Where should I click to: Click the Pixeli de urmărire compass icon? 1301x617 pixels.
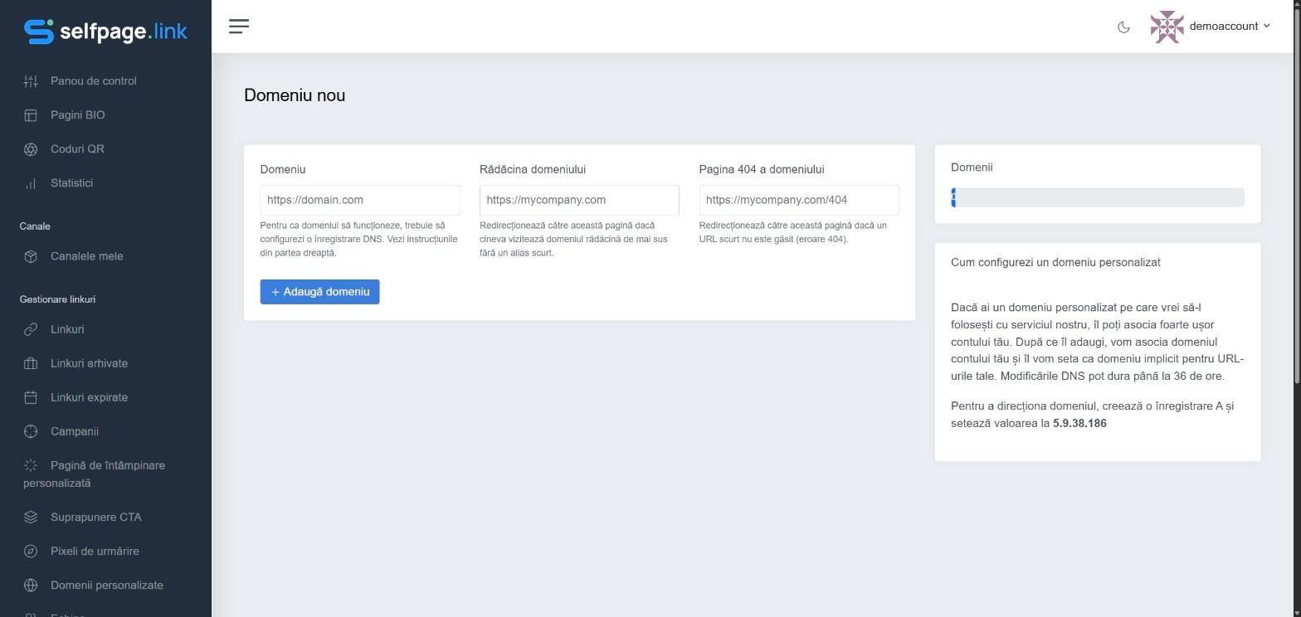click(31, 551)
